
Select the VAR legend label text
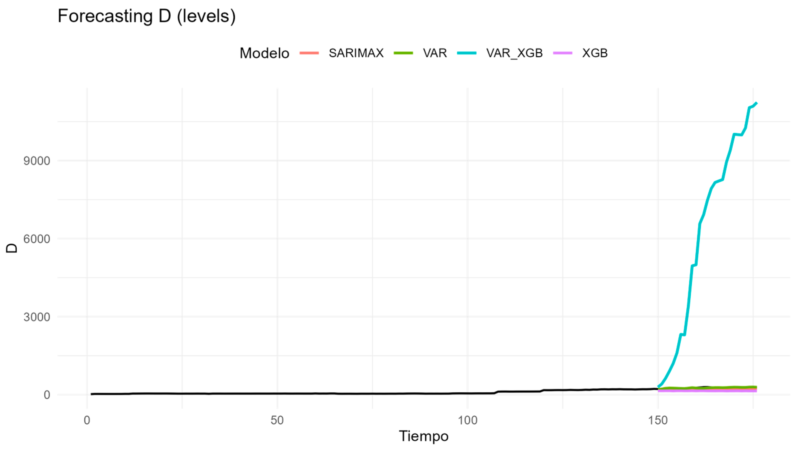tap(435, 53)
